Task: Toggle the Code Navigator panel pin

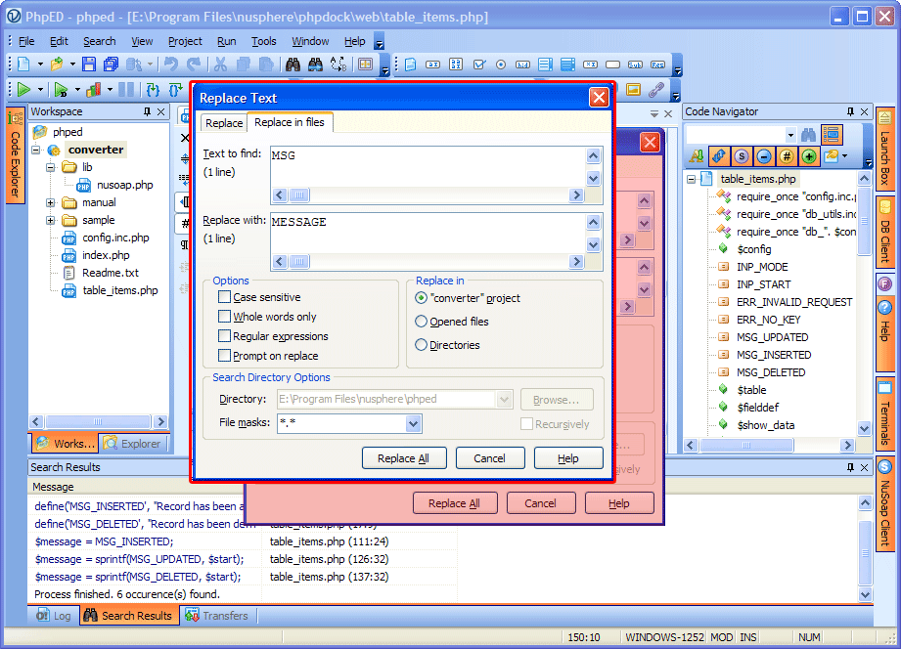Action: (850, 111)
